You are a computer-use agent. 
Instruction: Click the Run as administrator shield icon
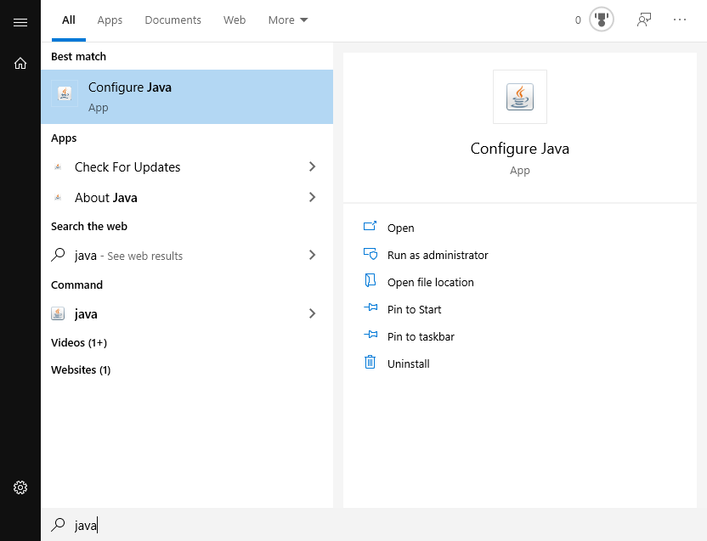(370, 254)
